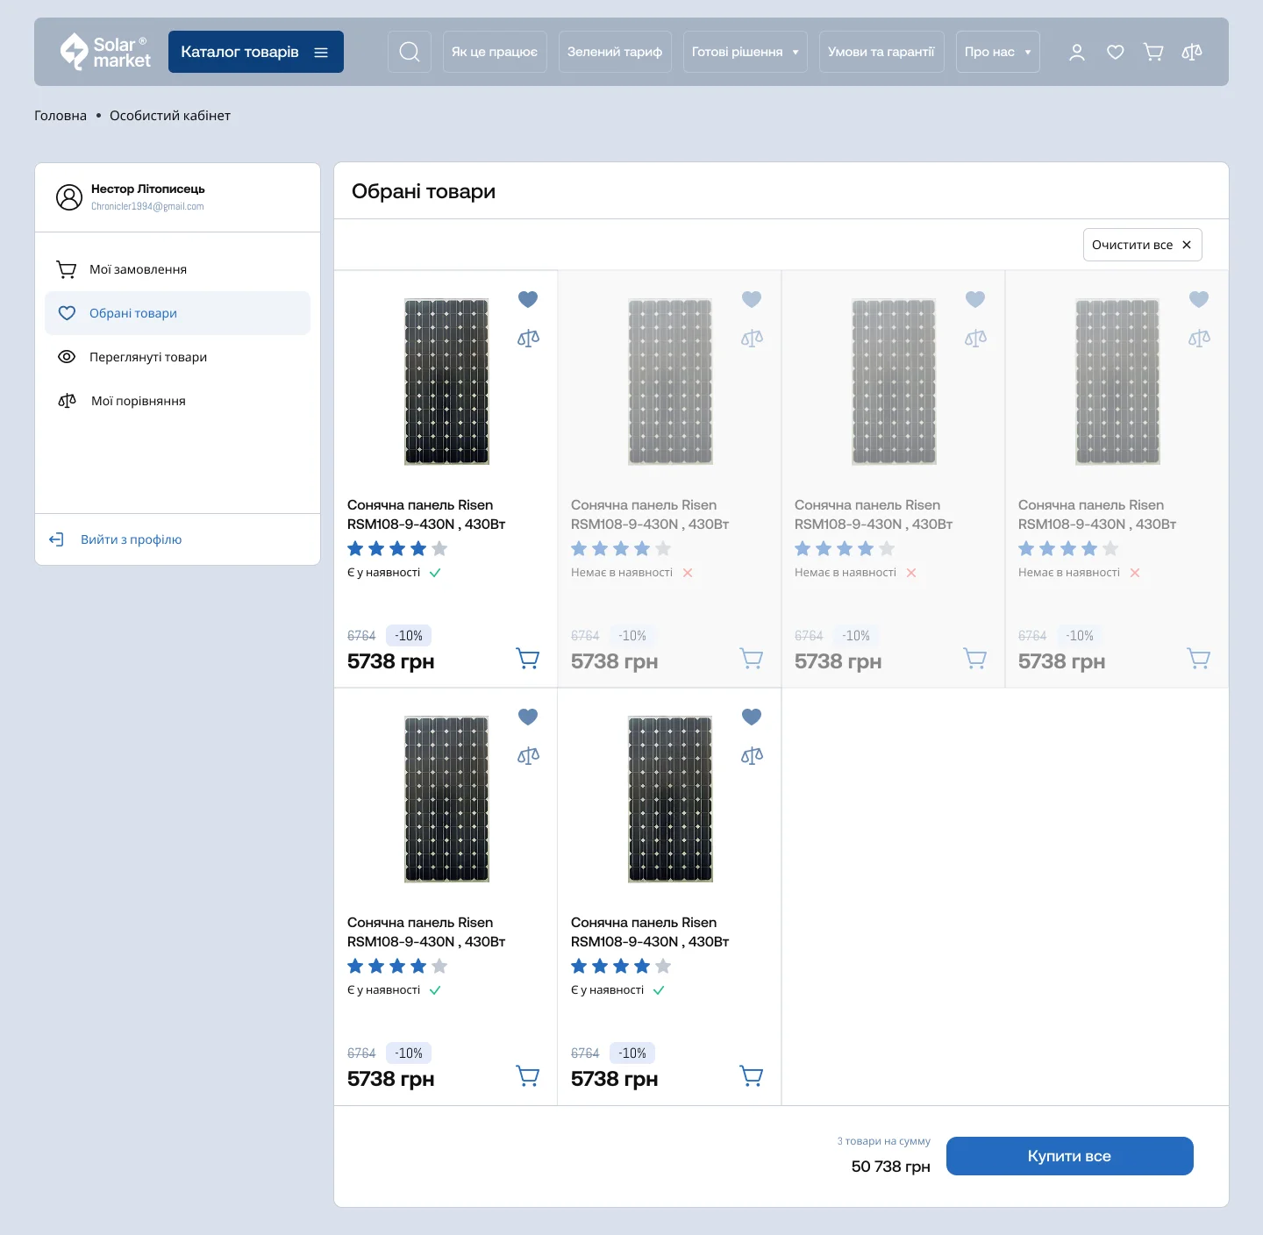Open first top-row product title link
The height and width of the screenshot is (1235, 1263).
pos(426,515)
